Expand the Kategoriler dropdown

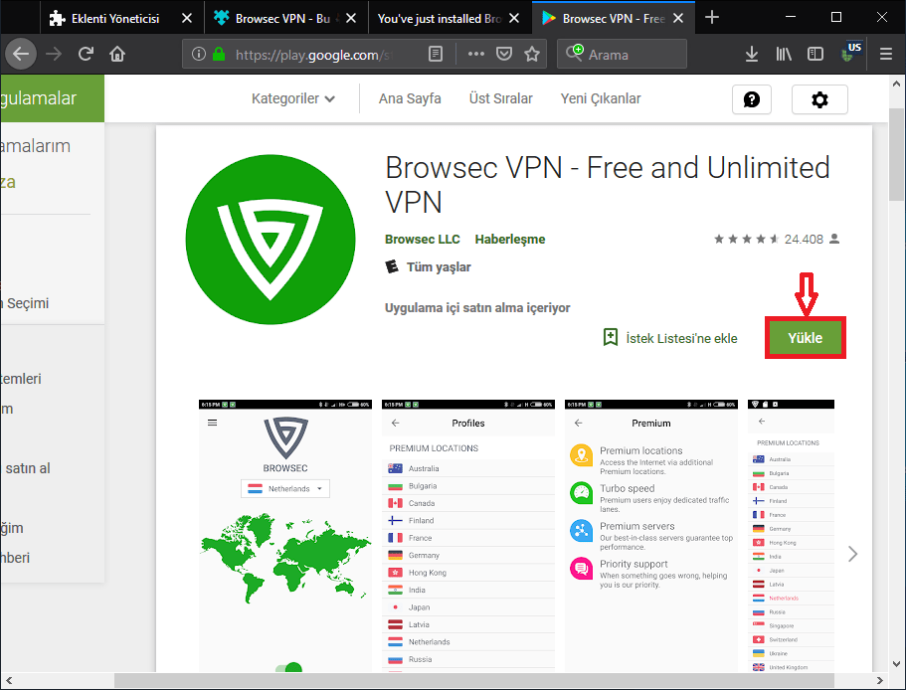point(293,98)
